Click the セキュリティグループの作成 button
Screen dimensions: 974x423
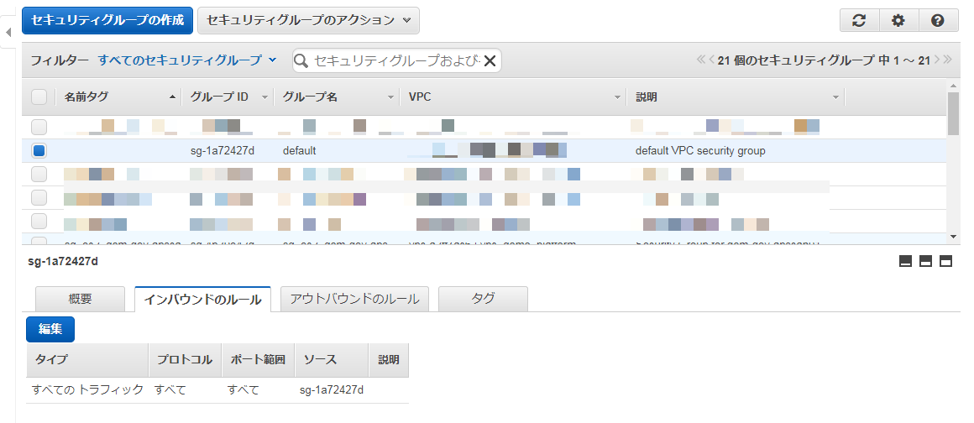tap(107, 20)
